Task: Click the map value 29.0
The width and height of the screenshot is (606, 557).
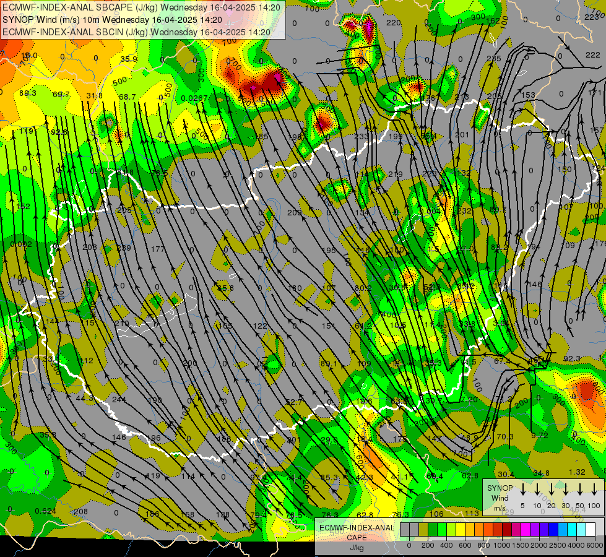Action: [x=329, y=440]
